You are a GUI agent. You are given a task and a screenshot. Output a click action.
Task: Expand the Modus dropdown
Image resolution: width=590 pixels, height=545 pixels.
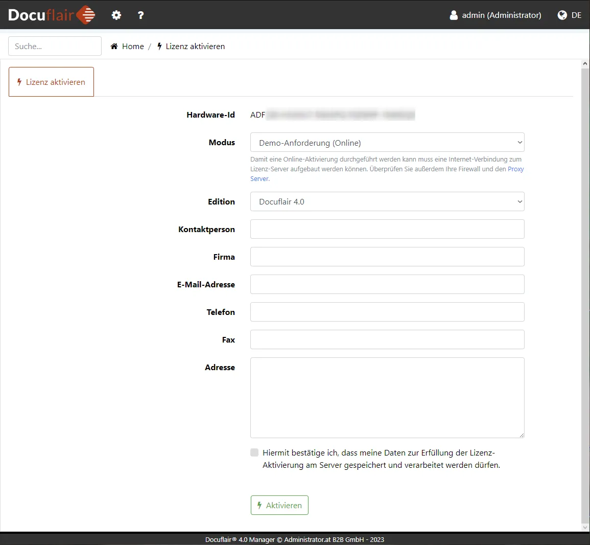pos(387,143)
